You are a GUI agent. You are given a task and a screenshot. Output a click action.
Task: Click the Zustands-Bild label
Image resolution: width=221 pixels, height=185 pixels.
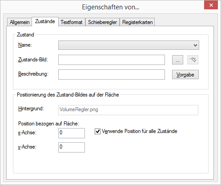33,60
